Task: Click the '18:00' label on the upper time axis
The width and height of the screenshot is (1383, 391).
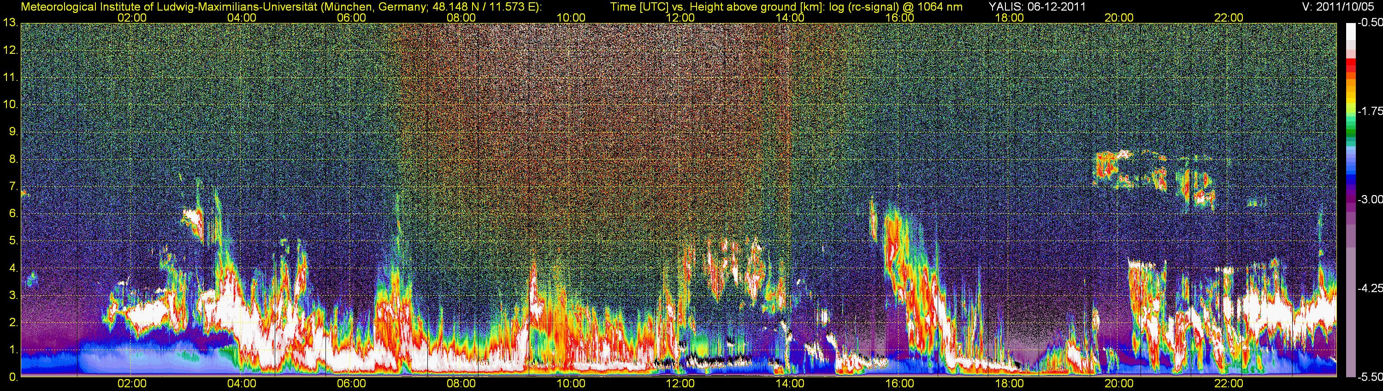Action: [1009, 17]
